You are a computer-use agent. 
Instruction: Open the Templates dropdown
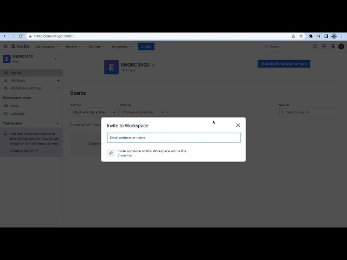(122, 47)
